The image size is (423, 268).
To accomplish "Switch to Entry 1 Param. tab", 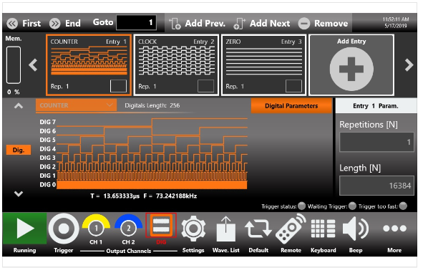I will click(x=376, y=106).
